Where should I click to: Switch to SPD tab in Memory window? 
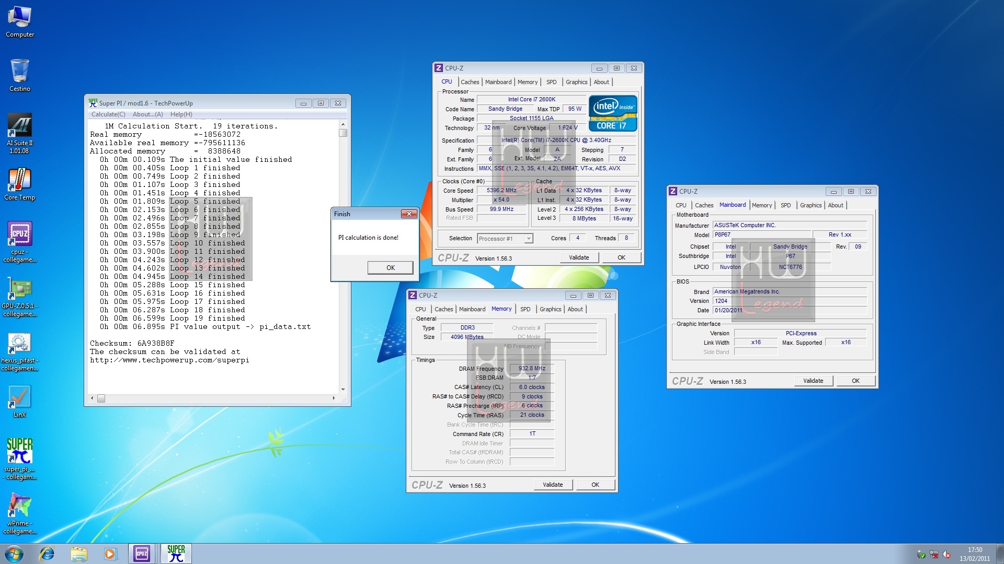click(x=526, y=309)
